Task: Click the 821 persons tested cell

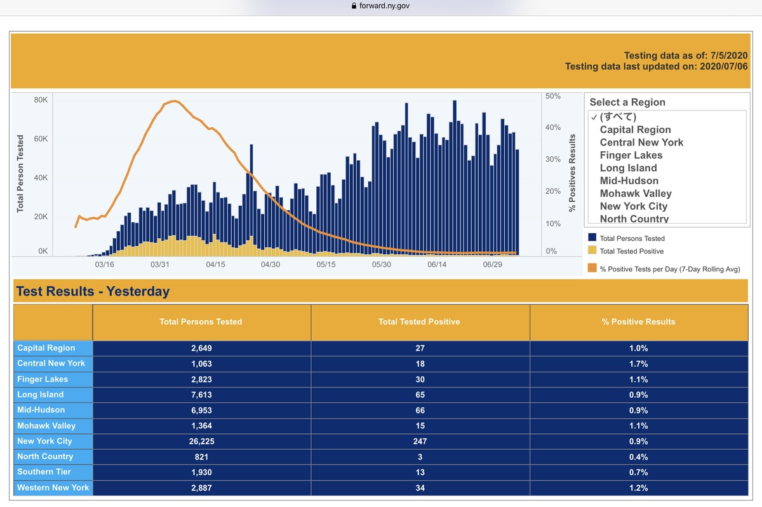Action: click(x=201, y=456)
